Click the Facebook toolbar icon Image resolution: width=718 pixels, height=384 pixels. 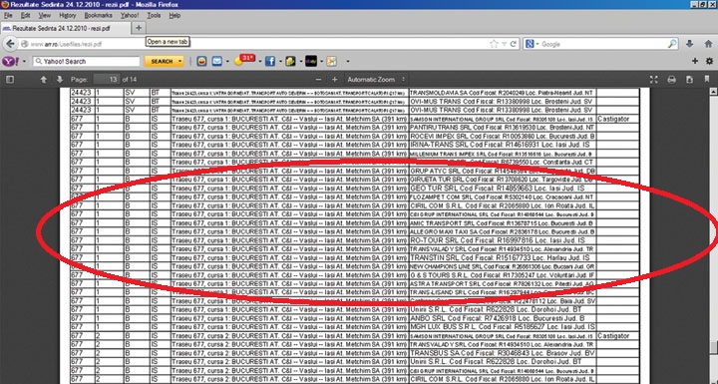click(x=269, y=62)
